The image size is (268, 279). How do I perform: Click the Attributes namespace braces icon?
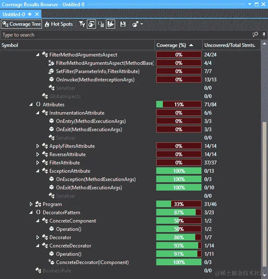38,104
